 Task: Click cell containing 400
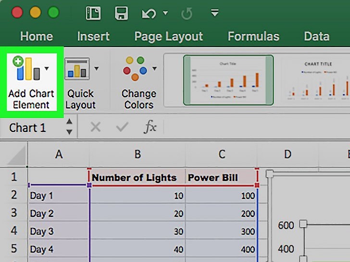pos(221,249)
